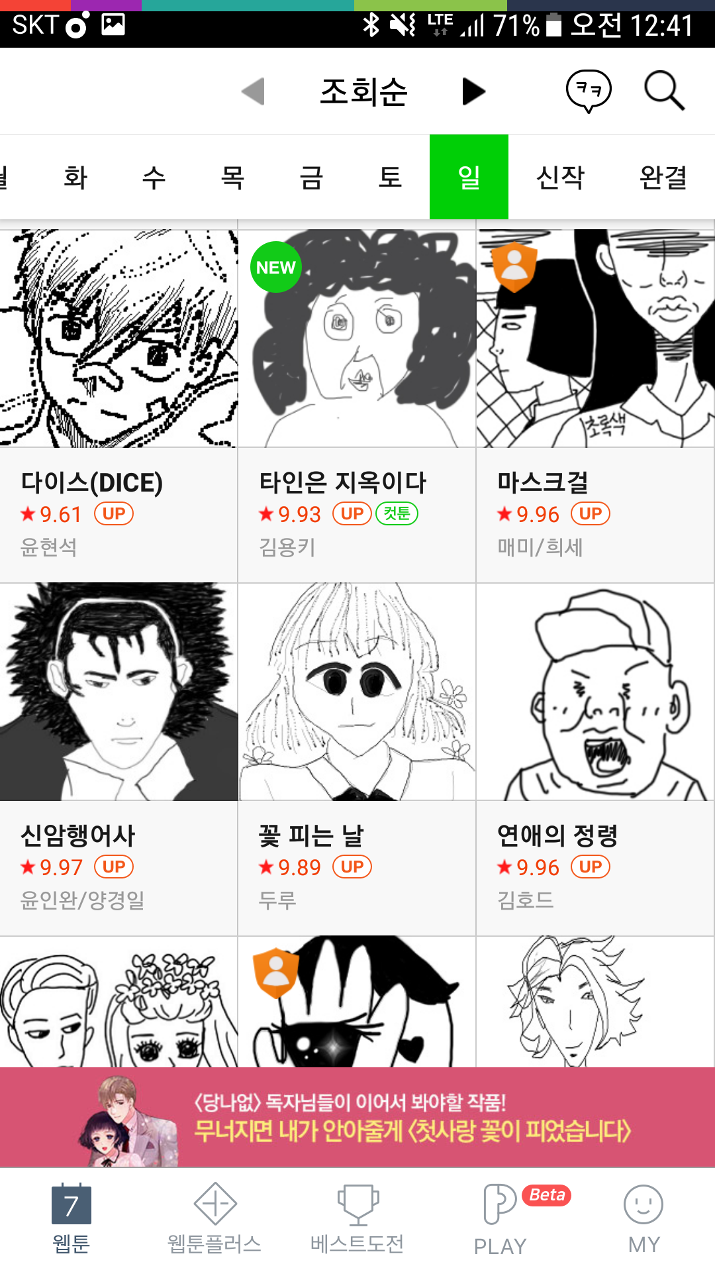
Task: Open 신암행어사 webtoon title
Action: click(78, 835)
